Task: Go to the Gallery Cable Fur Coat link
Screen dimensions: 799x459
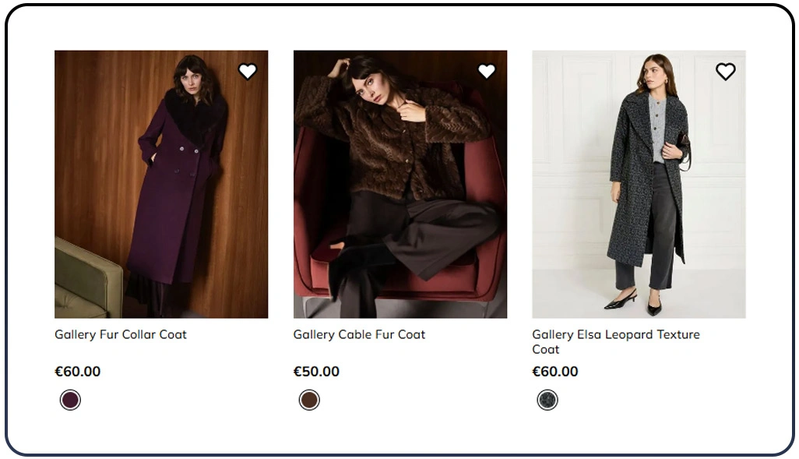Action: tap(359, 334)
